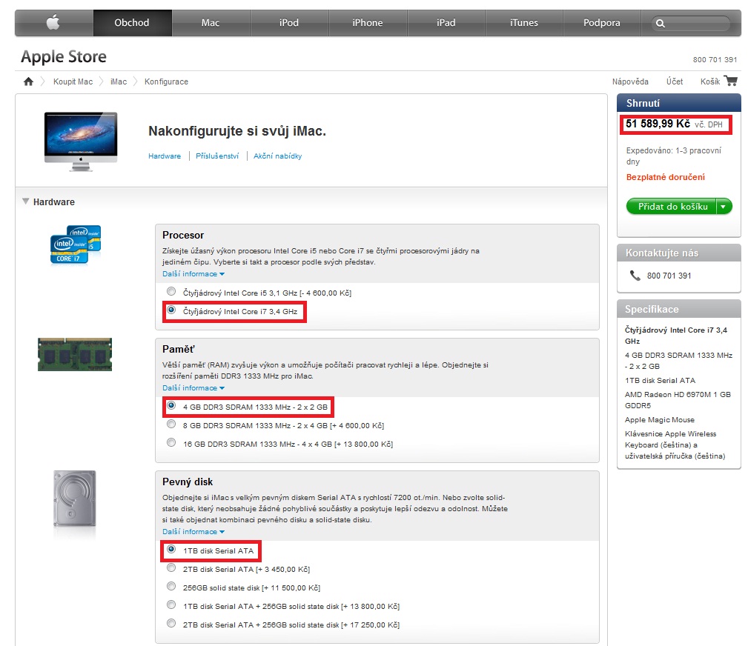Open the Mac tab
Viewport: 748px width, 646px height.
coord(211,22)
